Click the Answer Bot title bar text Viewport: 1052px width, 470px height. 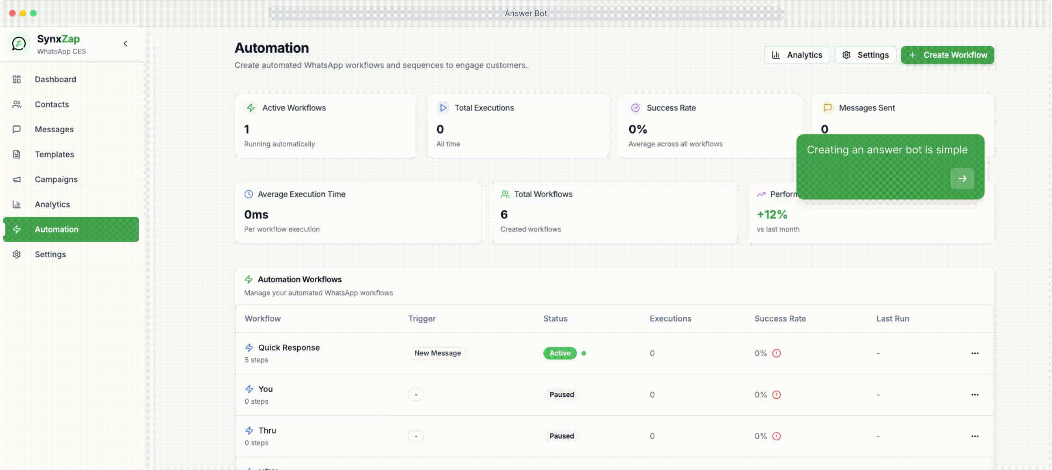point(526,13)
